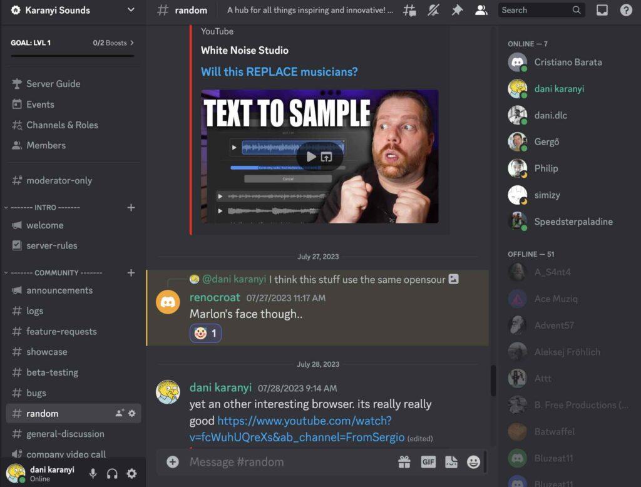The height and width of the screenshot is (487, 641).
Task: Open Speedsterpaladine member profile
Action: (568, 222)
